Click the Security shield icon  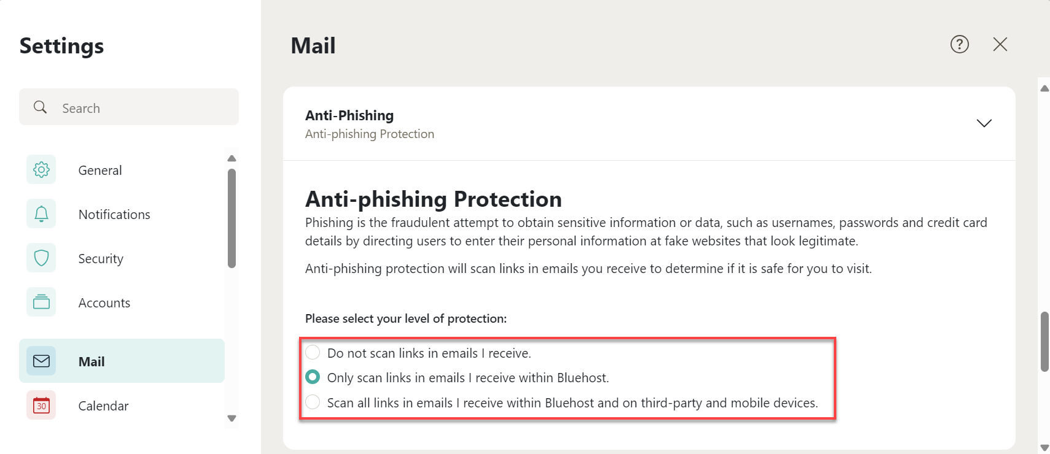41,258
